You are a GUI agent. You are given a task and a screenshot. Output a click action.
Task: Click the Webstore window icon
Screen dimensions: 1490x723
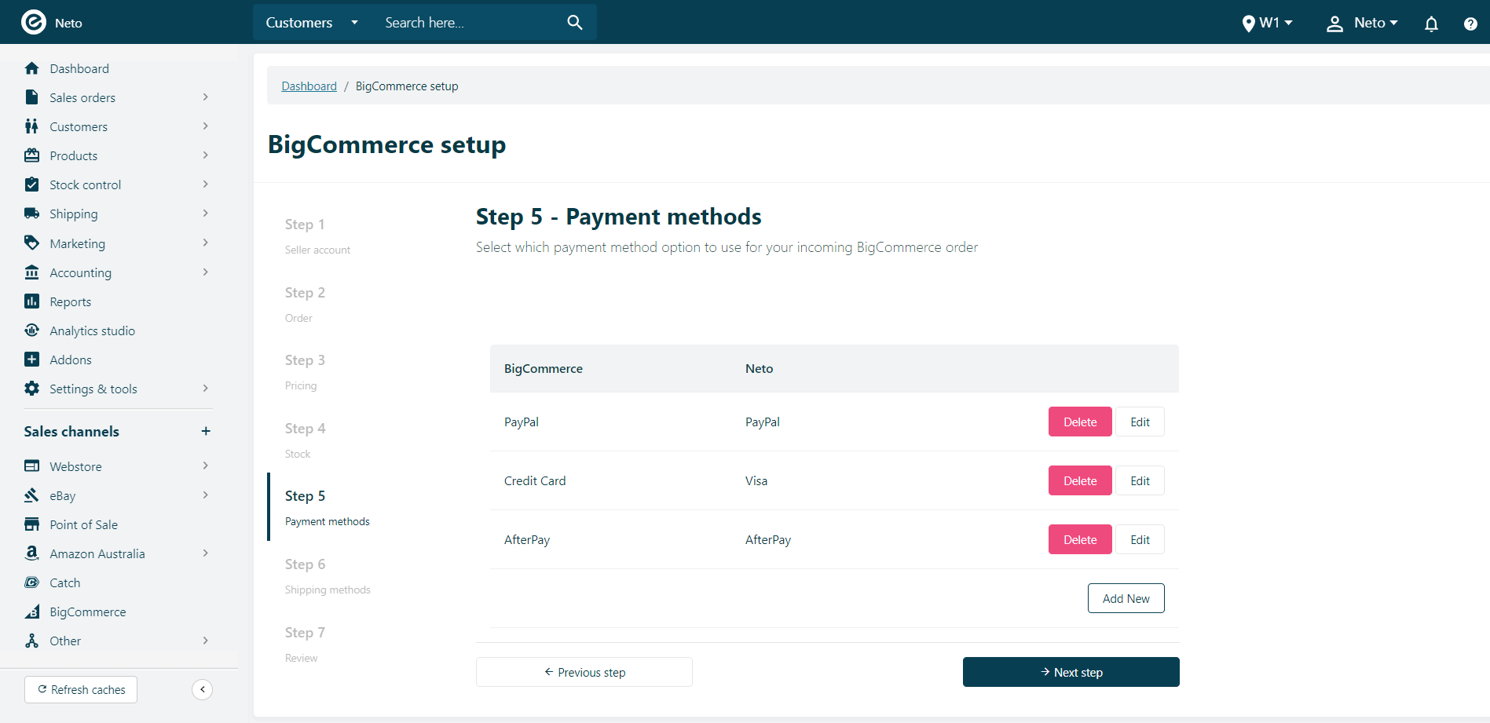point(32,466)
